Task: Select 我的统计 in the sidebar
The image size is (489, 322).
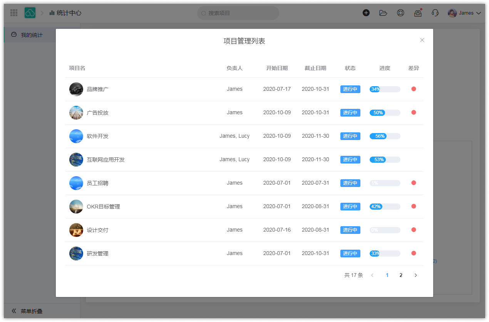Action: (32, 35)
